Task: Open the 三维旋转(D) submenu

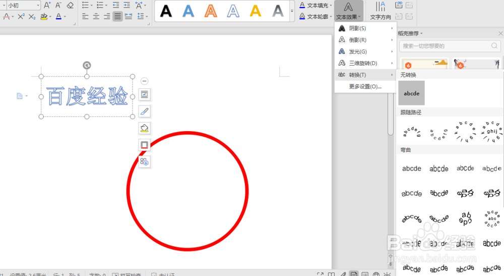Action: (365, 63)
